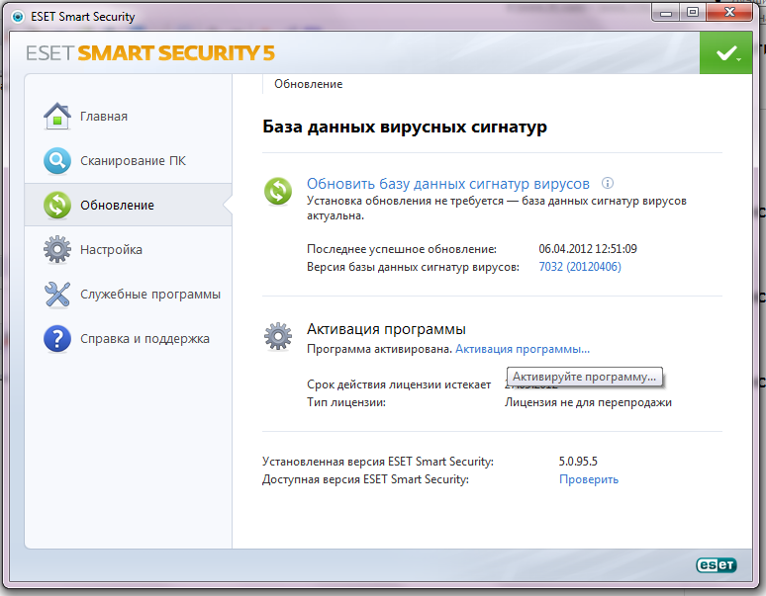Close the ESET Smart Security window
Viewport: 766px width, 596px height.
coord(729,13)
